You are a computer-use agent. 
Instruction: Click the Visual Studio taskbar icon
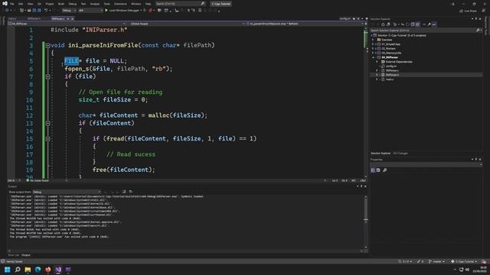(58, 270)
